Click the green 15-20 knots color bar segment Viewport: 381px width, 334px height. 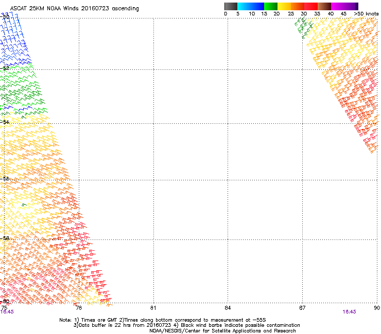tap(271, 6)
